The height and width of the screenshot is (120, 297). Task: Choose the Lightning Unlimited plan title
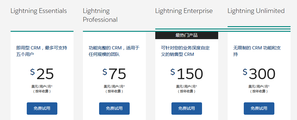point(256,11)
